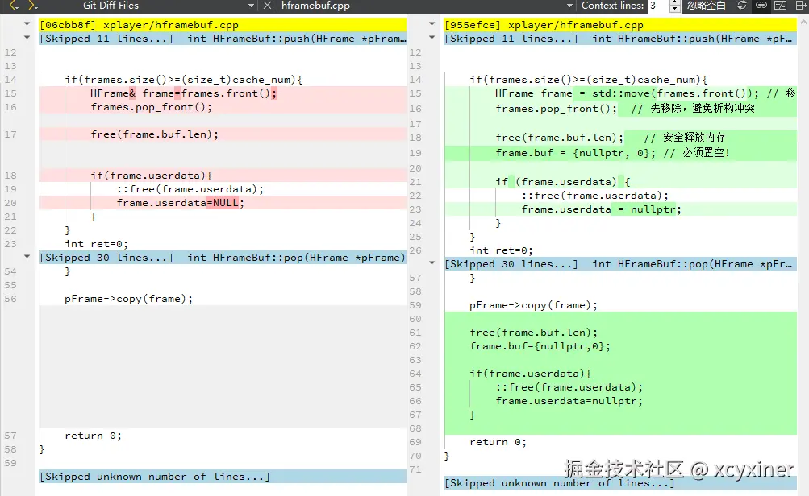Go to next difference arrow
Viewport: 809px width, 496px height.
(x=32, y=6)
